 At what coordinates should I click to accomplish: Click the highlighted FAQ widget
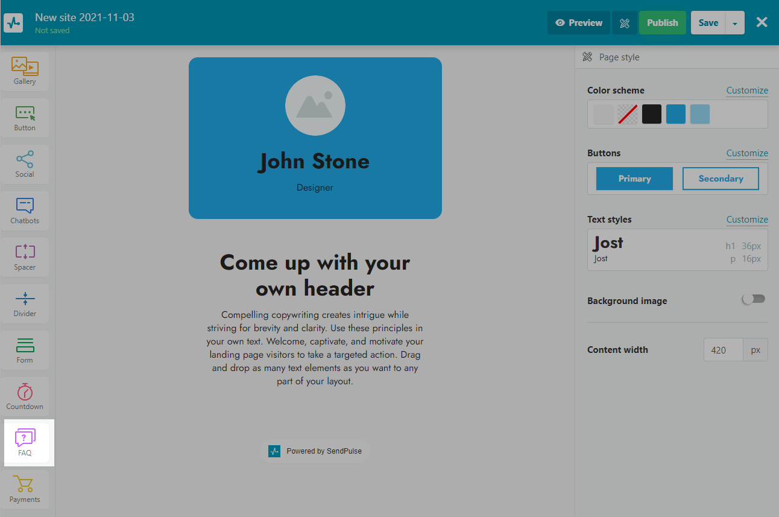pos(25,443)
